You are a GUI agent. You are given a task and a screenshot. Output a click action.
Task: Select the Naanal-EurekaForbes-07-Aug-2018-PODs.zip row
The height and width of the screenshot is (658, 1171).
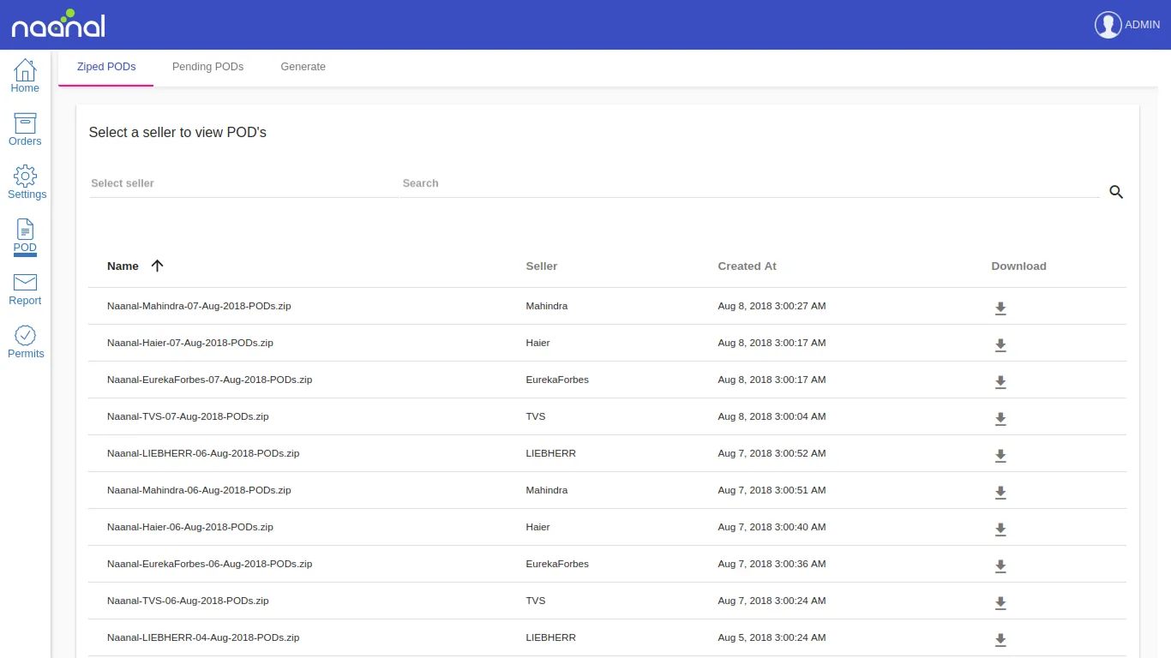coord(343,380)
